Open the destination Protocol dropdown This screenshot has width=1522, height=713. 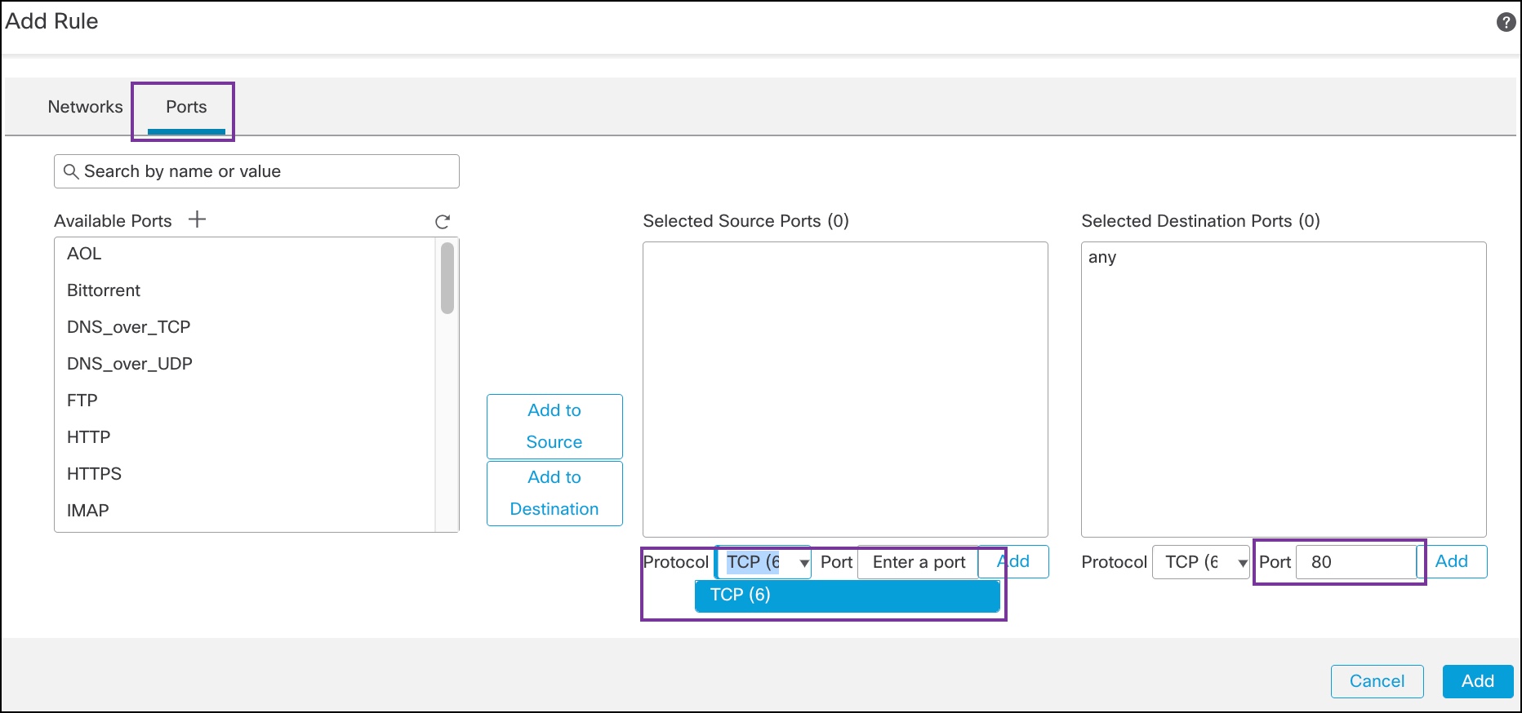[1201, 562]
